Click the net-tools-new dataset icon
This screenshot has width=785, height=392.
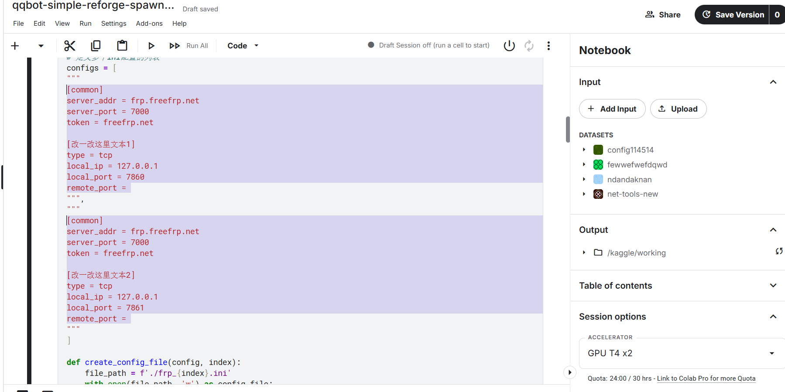point(598,194)
